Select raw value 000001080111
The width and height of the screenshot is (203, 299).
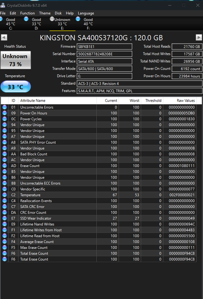tap(182, 166)
